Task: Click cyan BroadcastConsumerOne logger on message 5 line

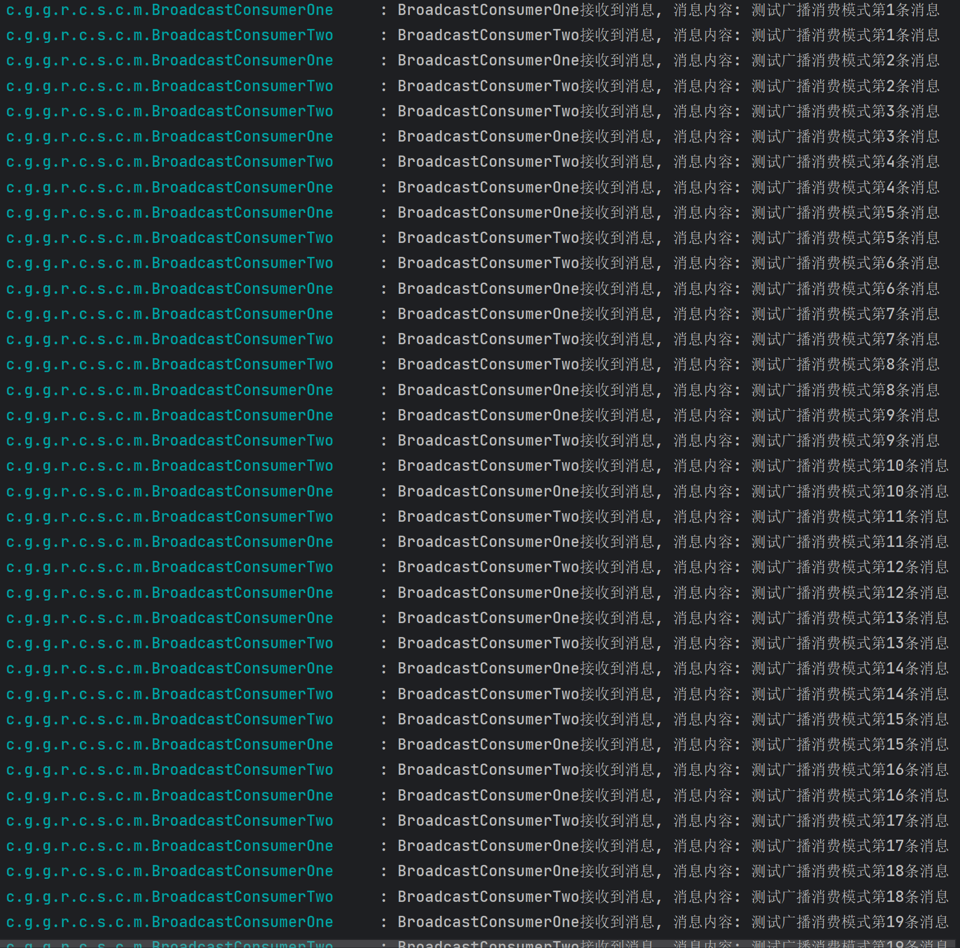Action: tap(169, 213)
